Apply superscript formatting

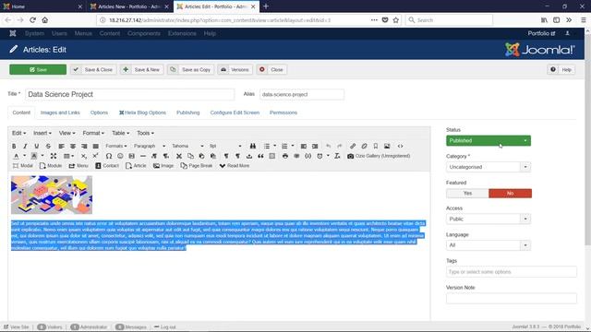(95, 156)
